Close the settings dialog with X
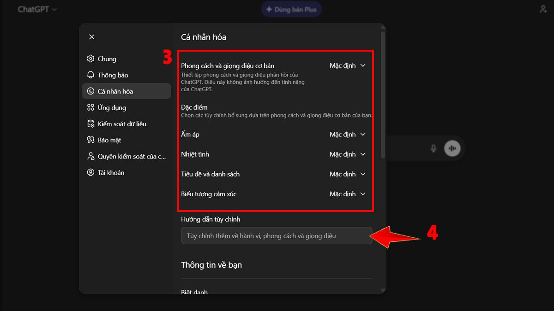554x311 pixels. pos(91,36)
